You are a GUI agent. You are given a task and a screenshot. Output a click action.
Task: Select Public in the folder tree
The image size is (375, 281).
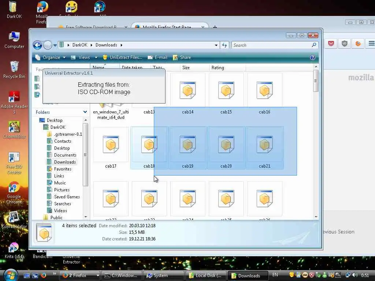click(x=56, y=217)
